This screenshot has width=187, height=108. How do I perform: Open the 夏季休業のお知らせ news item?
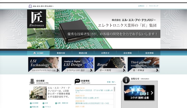92,103
